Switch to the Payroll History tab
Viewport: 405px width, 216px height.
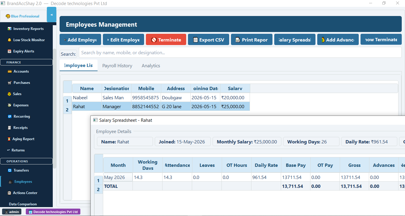pyautogui.click(x=117, y=66)
